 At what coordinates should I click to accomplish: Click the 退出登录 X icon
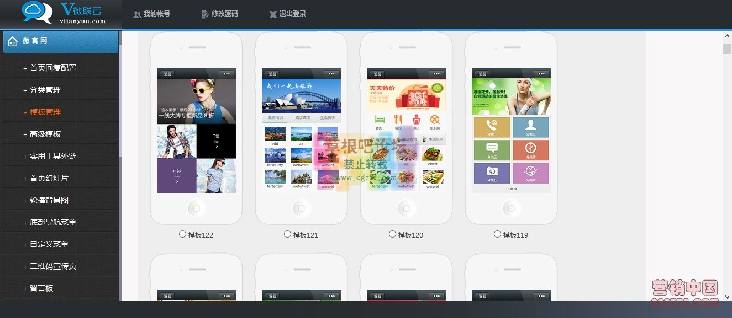[x=273, y=14]
